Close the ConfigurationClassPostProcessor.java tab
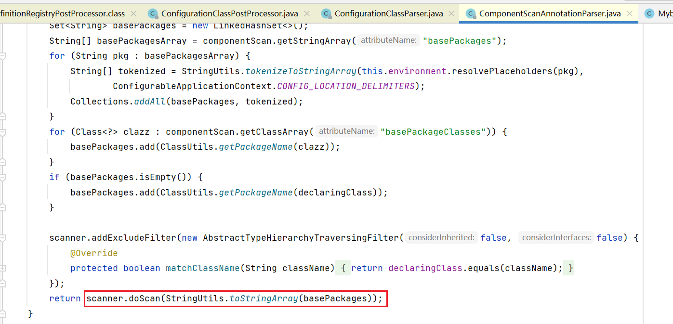 (x=307, y=13)
